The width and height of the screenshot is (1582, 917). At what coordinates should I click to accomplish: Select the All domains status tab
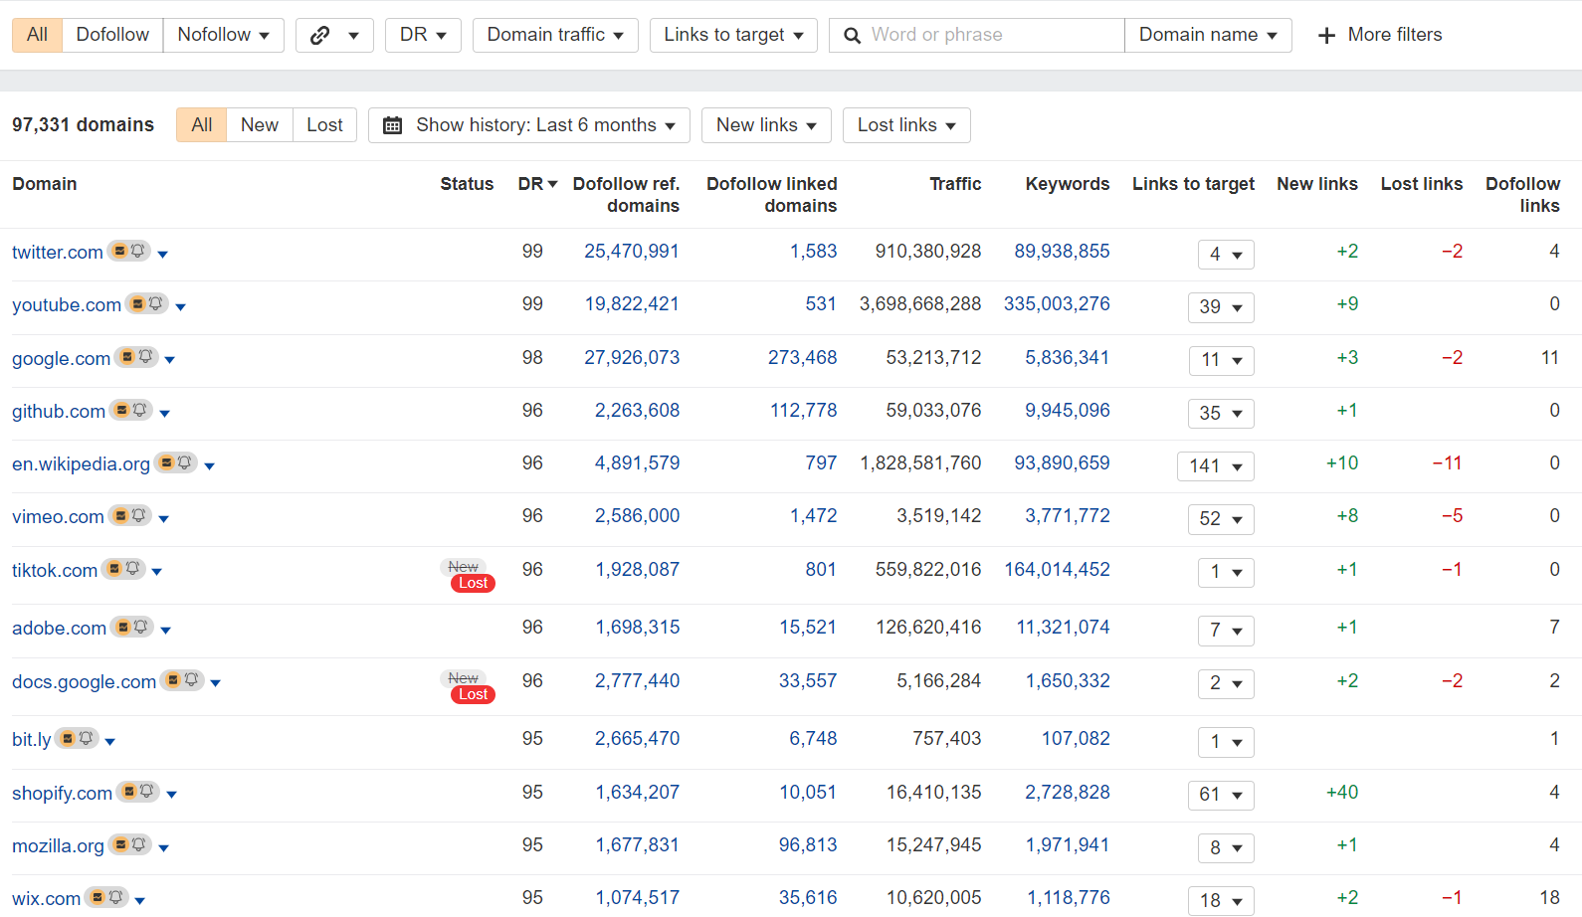(x=202, y=125)
